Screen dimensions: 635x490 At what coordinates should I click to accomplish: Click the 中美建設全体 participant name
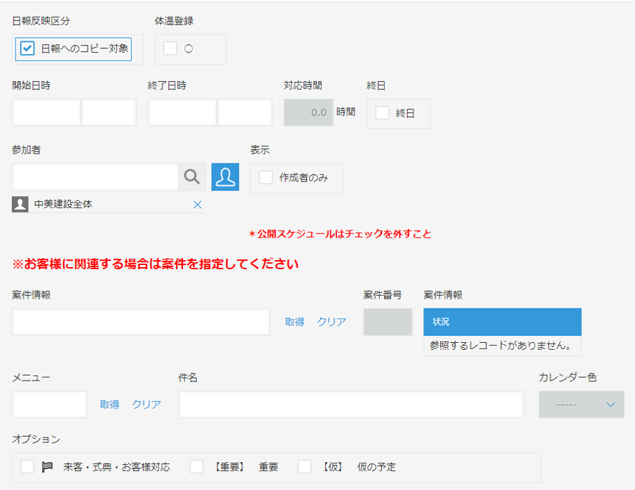63,204
